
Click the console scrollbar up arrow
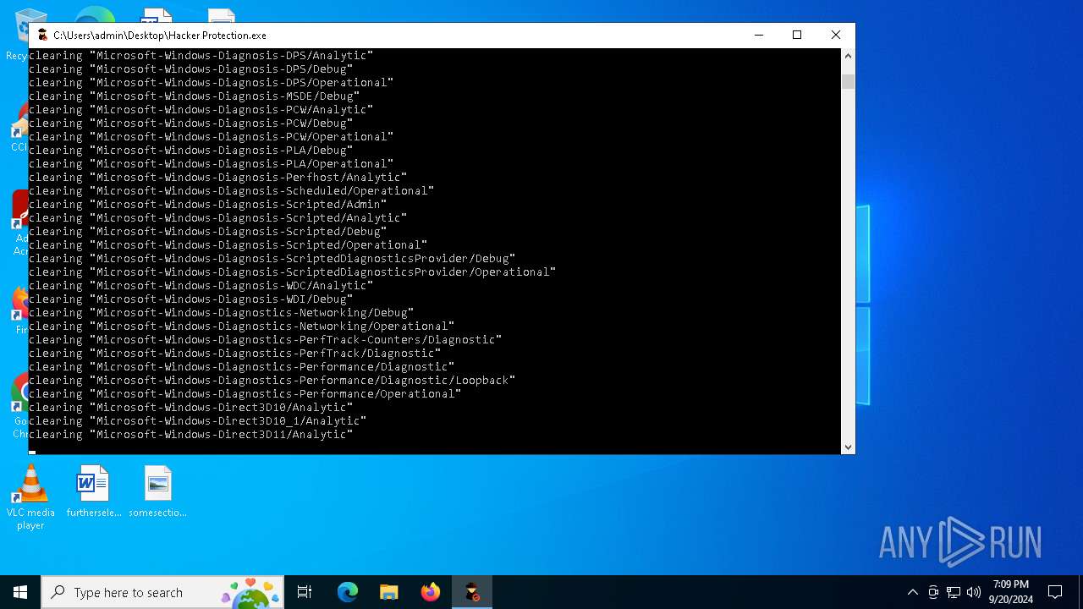848,56
